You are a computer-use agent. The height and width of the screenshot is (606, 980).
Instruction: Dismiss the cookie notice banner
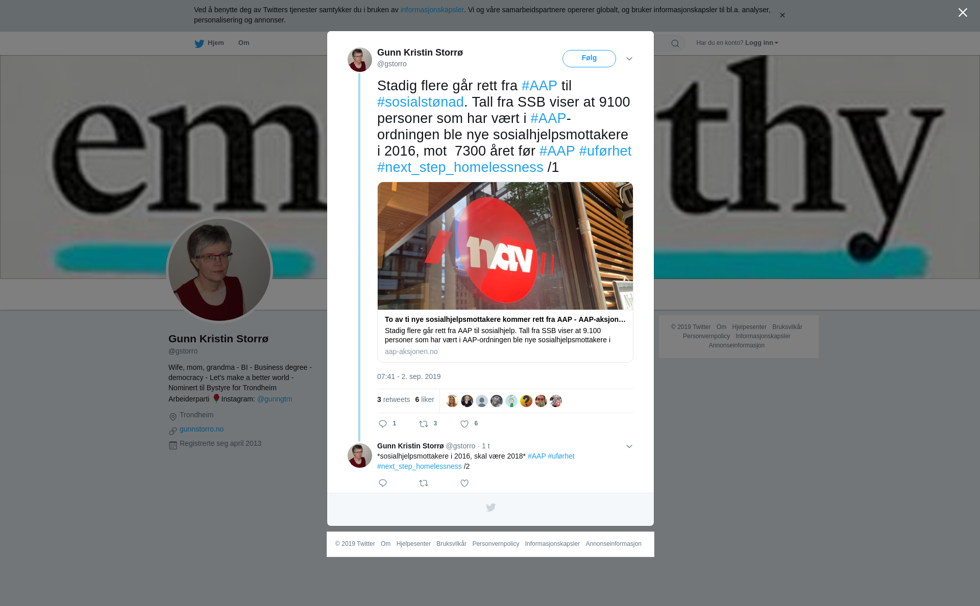(782, 15)
